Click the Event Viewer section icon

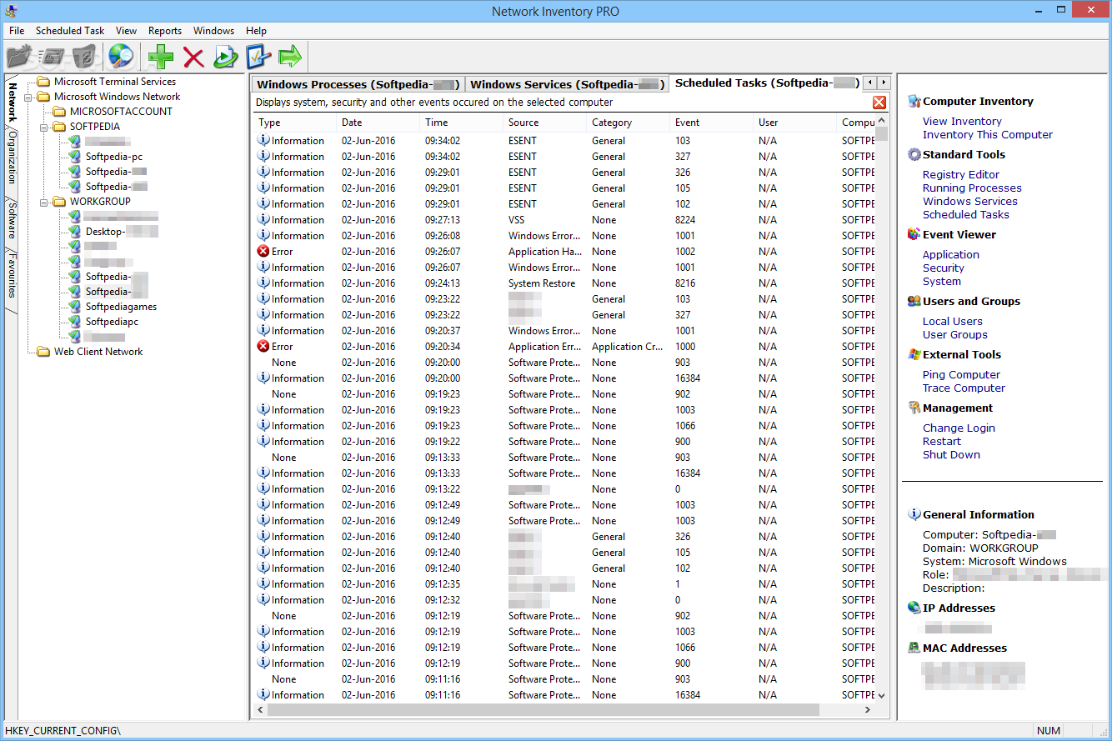tap(914, 234)
